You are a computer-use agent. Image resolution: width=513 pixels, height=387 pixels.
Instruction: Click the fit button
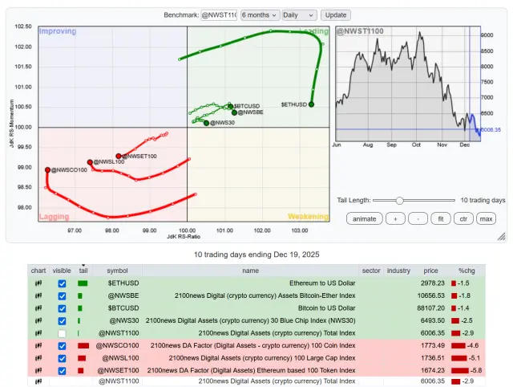(441, 219)
